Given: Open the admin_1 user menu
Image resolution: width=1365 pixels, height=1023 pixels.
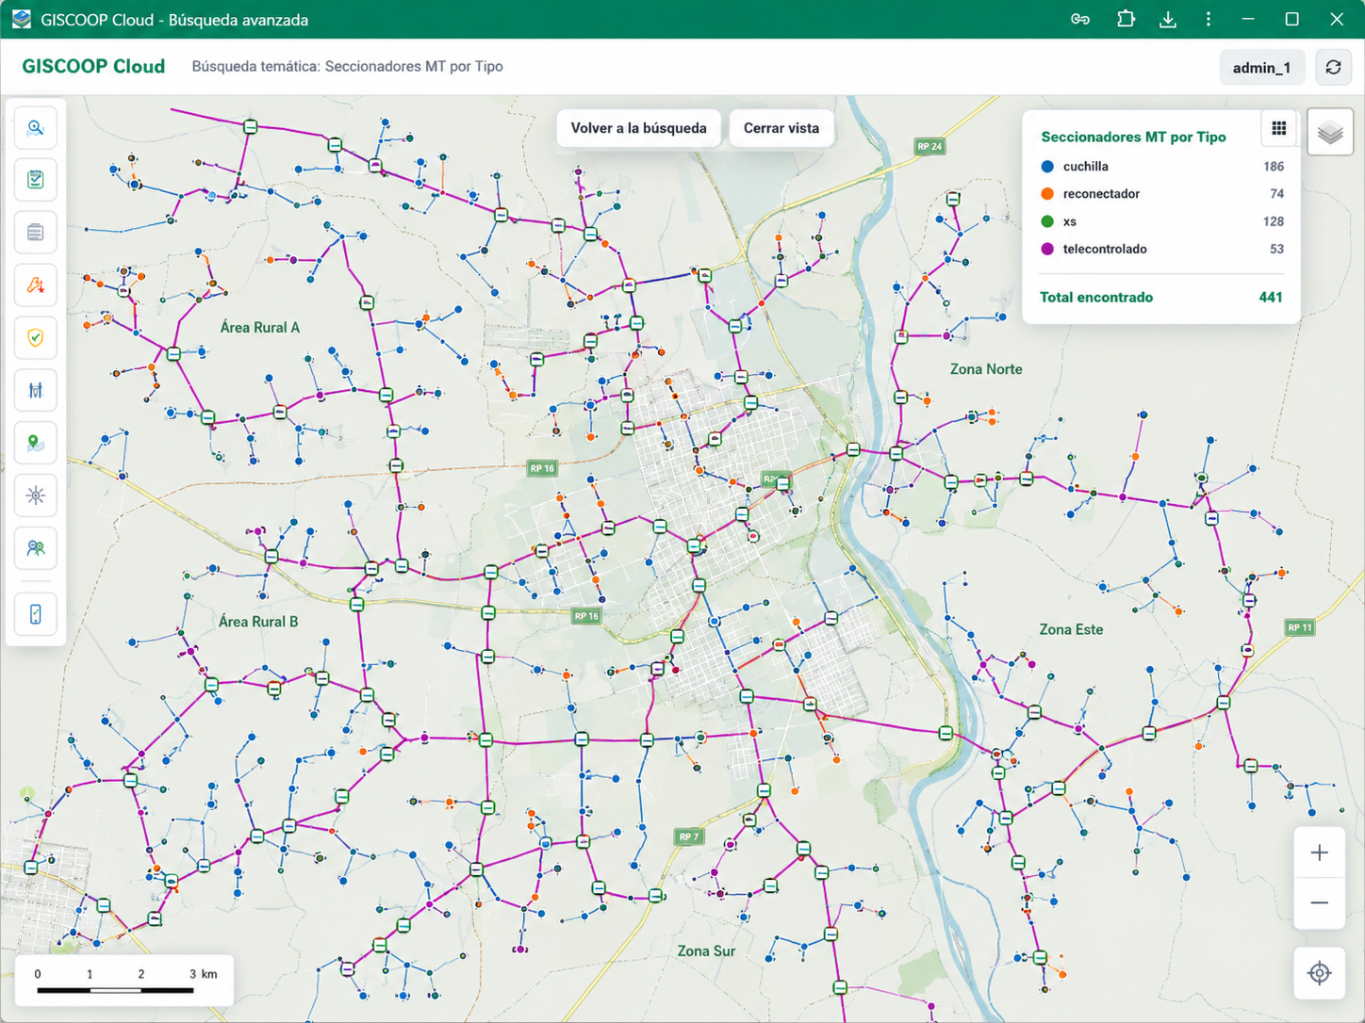Looking at the screenshot, I should [1261, 67].
